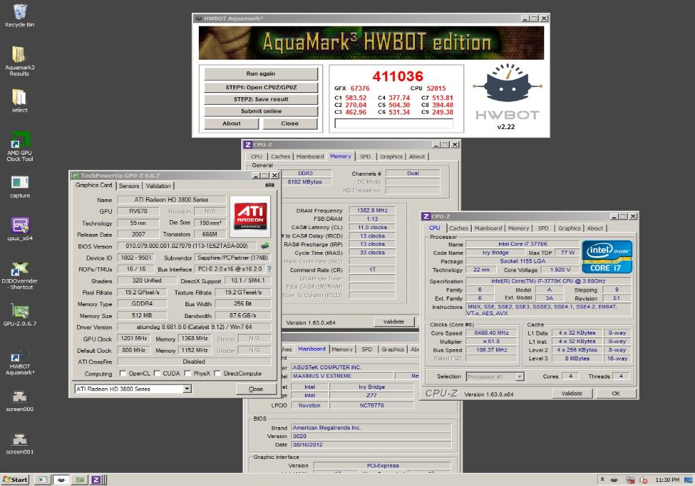Click the About button in Aquamark
The width and height of the screenshot is (695, 486).
(231, 124)
